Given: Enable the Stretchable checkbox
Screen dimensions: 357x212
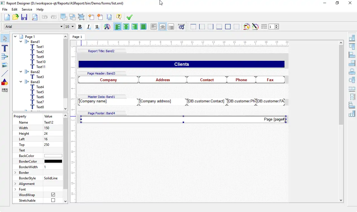Looking at the screenshot, I should click(53, 200).
